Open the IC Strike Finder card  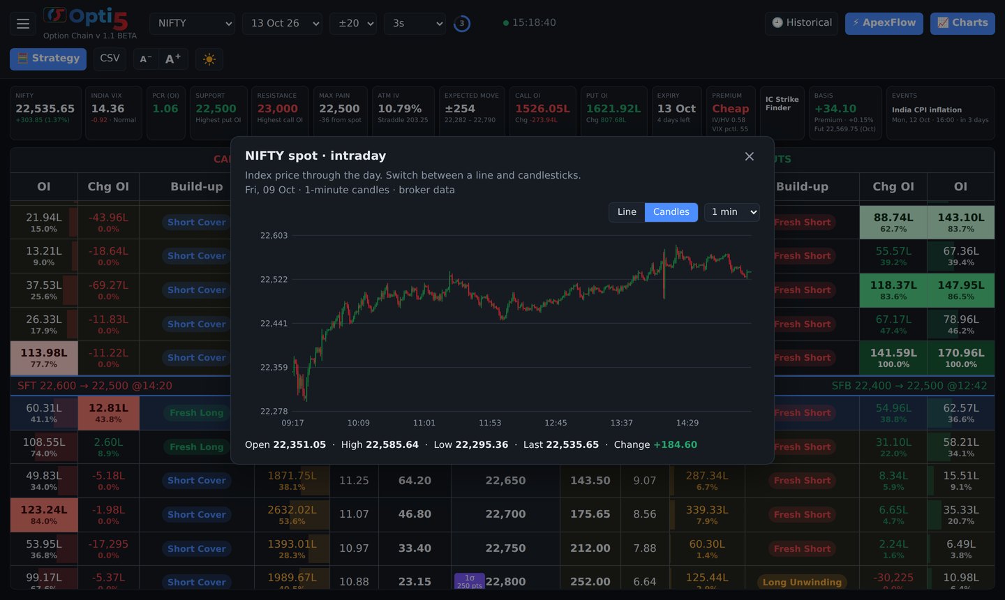(x=783, y=113)
